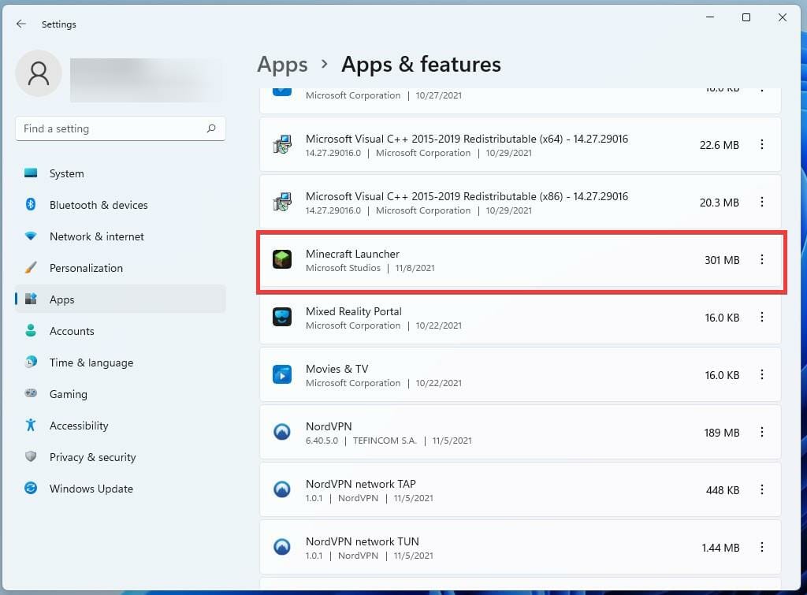The image size is (807, 595).
Task: Click the Microsoft Studios publisher text
Action: [343, 268]
